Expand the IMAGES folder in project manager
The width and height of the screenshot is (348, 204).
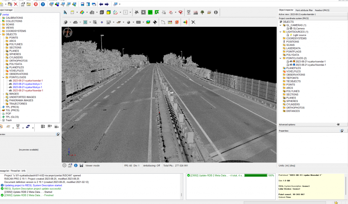(3, 94)
